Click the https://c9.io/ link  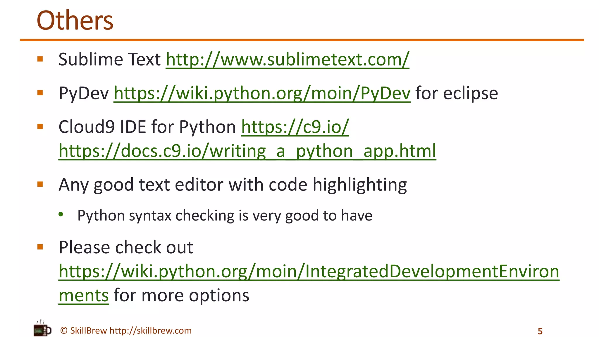point(295,127)
